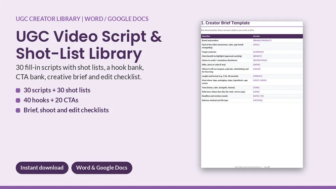
Task: Click the '[TONE]' placeholder
Action: 256,87
